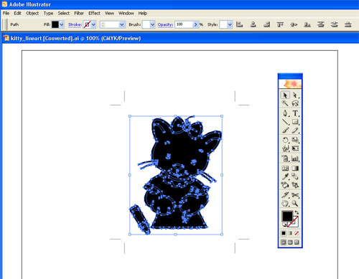The height and width of the screenshot is (279, 359).
Task: Expand the Stroke color dropdown
Action: coord(93,24)
